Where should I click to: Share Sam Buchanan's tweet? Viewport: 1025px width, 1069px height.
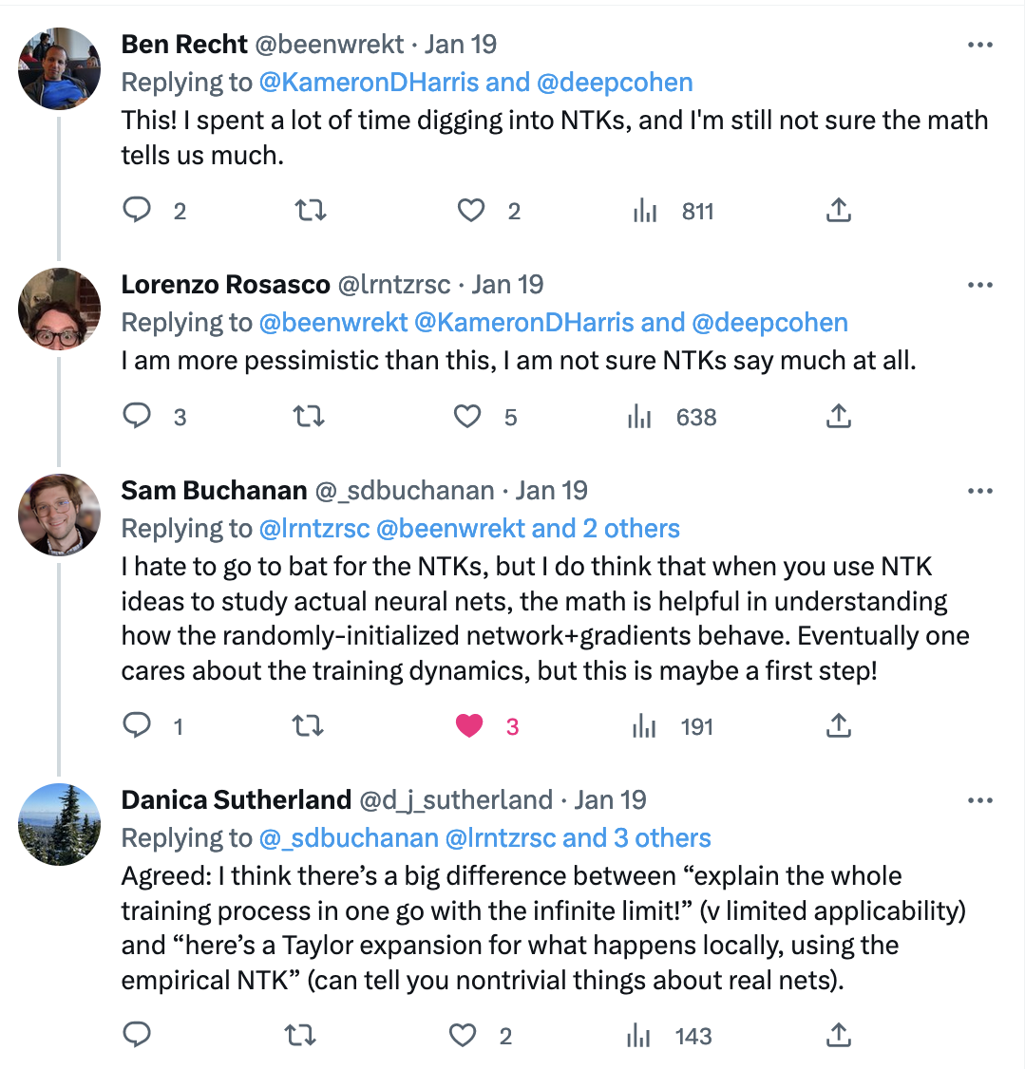coord(838,726)
